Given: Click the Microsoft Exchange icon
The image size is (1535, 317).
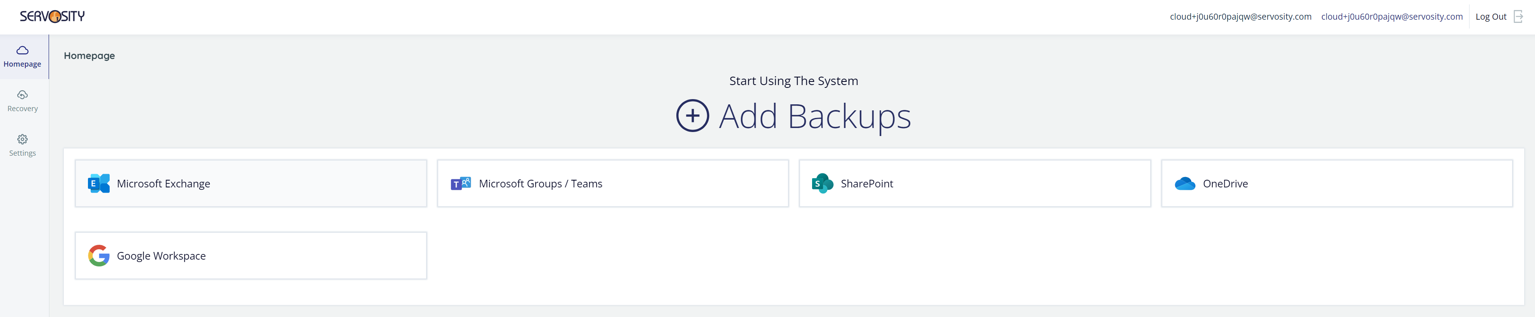Looking at the screenshot, I should [x=99, y=183].
